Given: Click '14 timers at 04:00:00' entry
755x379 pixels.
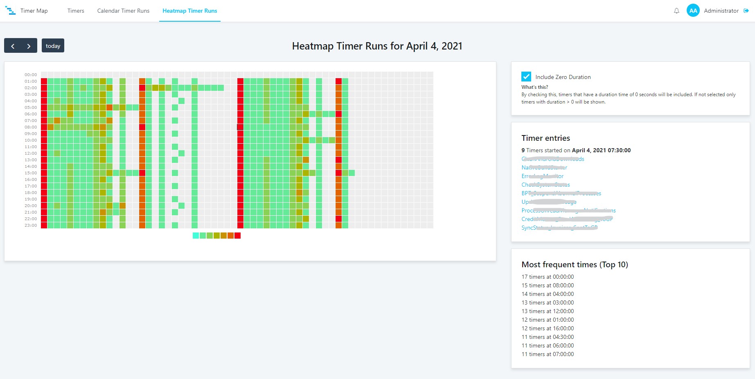Looking at the screenshot, I should point(548,294).
